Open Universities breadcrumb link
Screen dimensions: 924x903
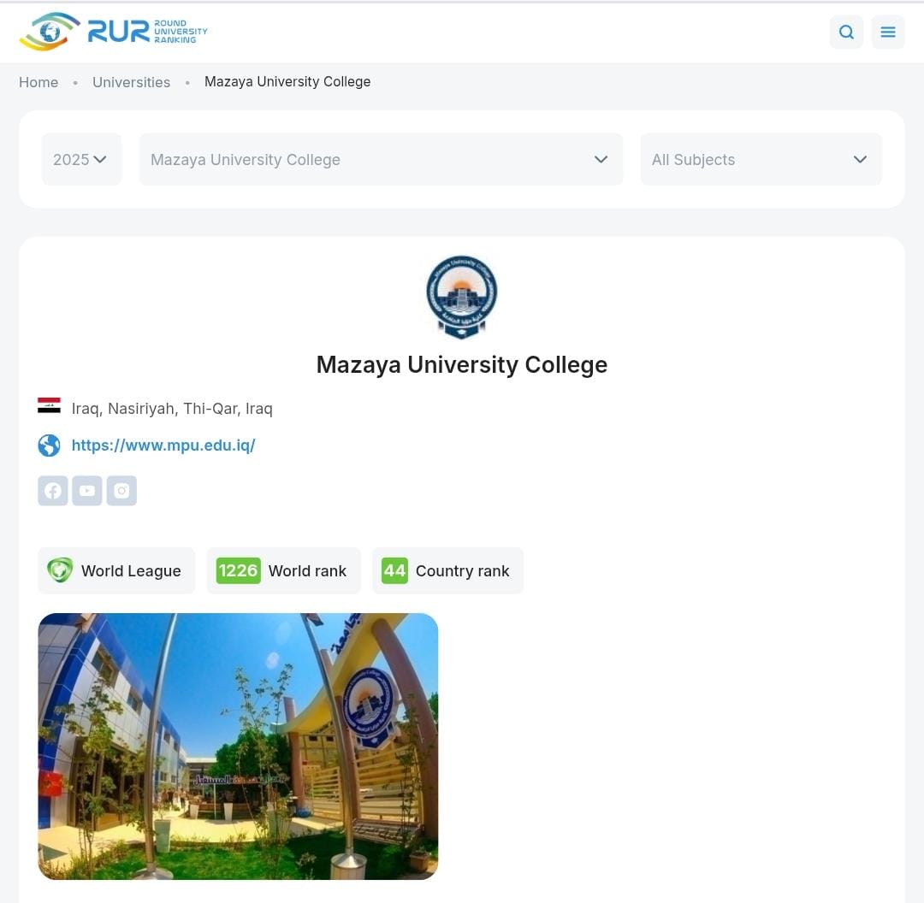[132, 82]
